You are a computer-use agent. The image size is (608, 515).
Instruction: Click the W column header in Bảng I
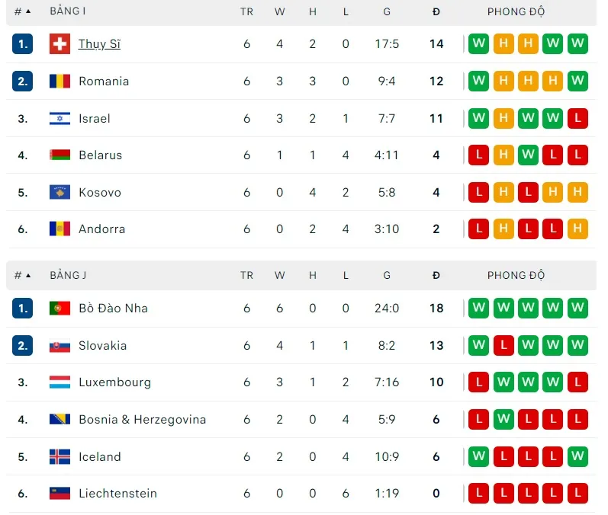279,11
